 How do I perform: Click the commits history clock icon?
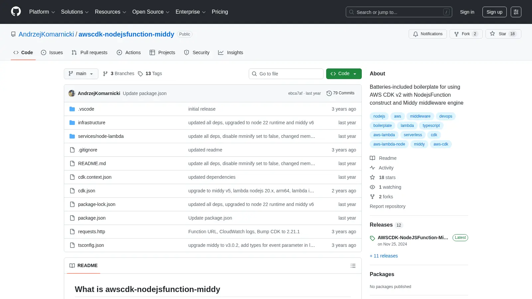[329, 93]
